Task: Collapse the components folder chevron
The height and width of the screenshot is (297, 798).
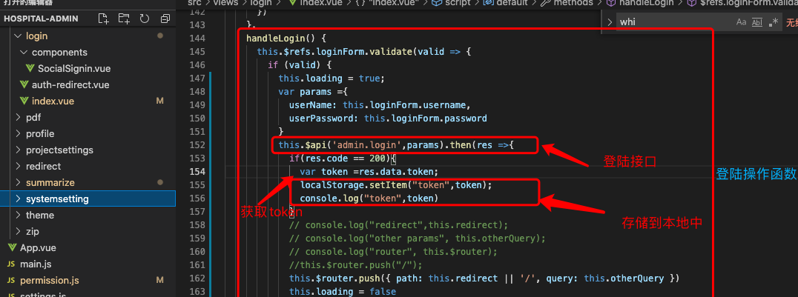Action: (24, 53)
